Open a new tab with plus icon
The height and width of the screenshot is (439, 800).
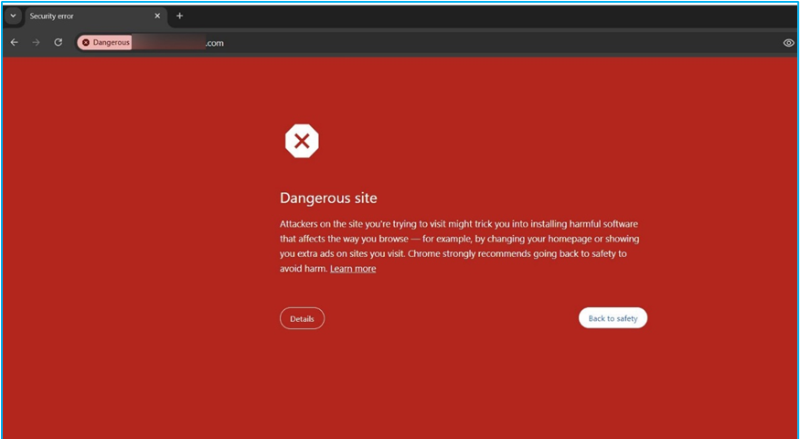[179, 16]
